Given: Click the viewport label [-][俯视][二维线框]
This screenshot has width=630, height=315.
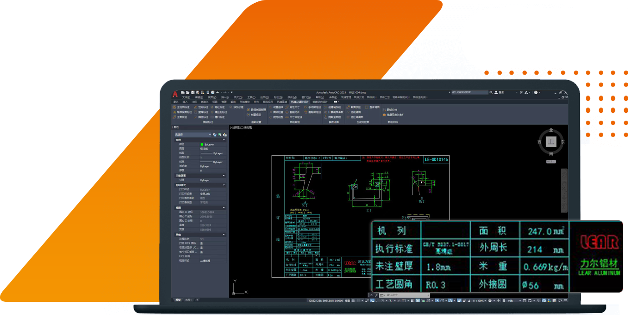Looking at the screenshot, I should tap(241, 127).
